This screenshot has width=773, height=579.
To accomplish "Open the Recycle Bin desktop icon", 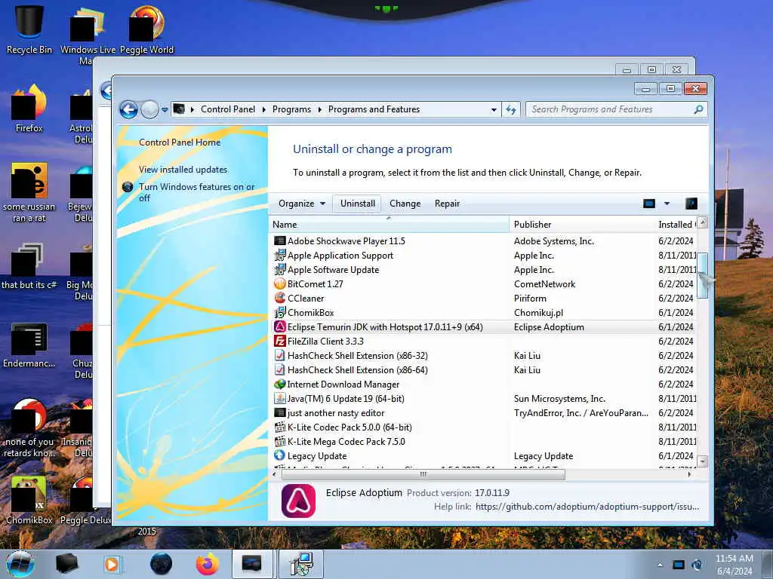I will coord(29,30).
